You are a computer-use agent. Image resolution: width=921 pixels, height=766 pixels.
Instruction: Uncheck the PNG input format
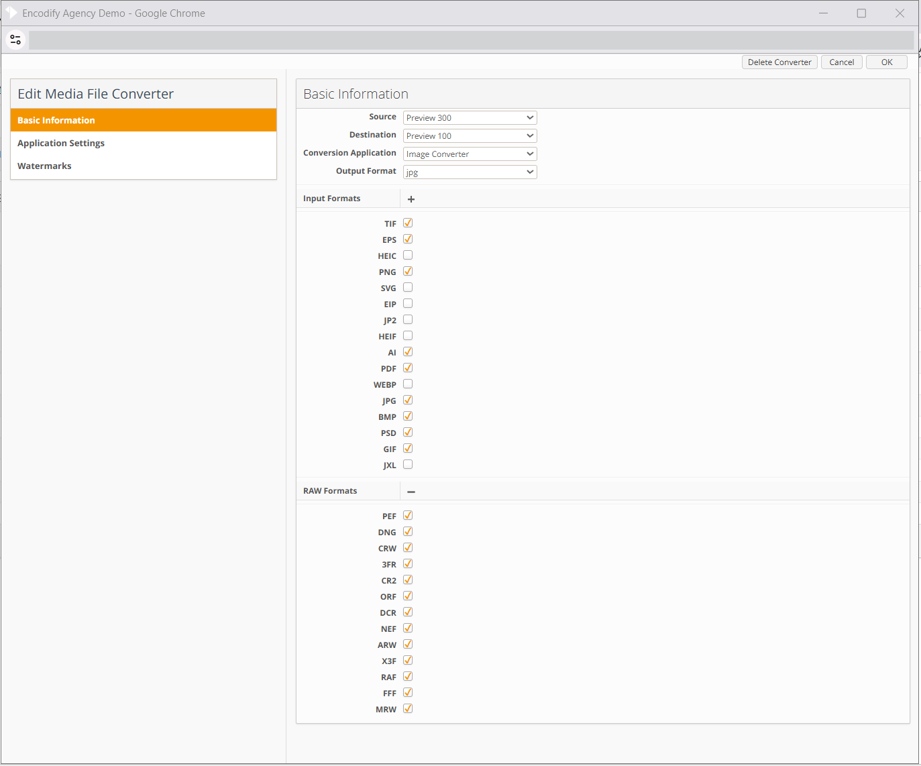point(408,271)
